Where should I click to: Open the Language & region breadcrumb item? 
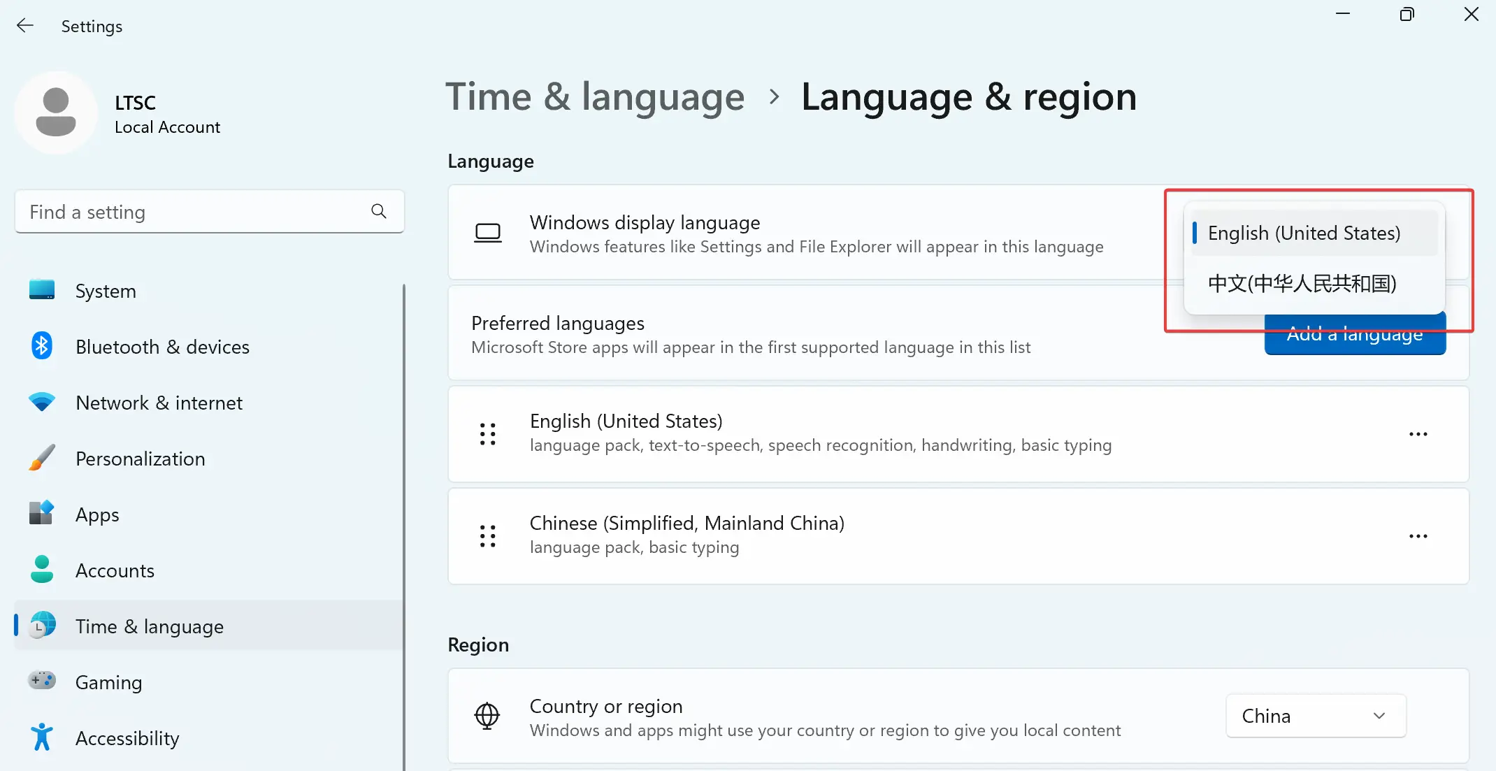[x=968, y=96]
